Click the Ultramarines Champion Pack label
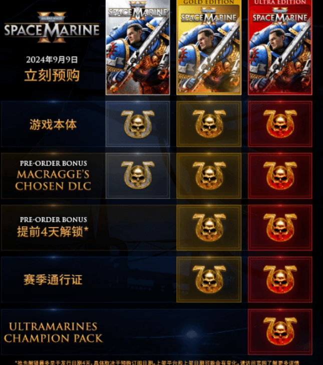This screenshot has width=323, height=365. 53,332
